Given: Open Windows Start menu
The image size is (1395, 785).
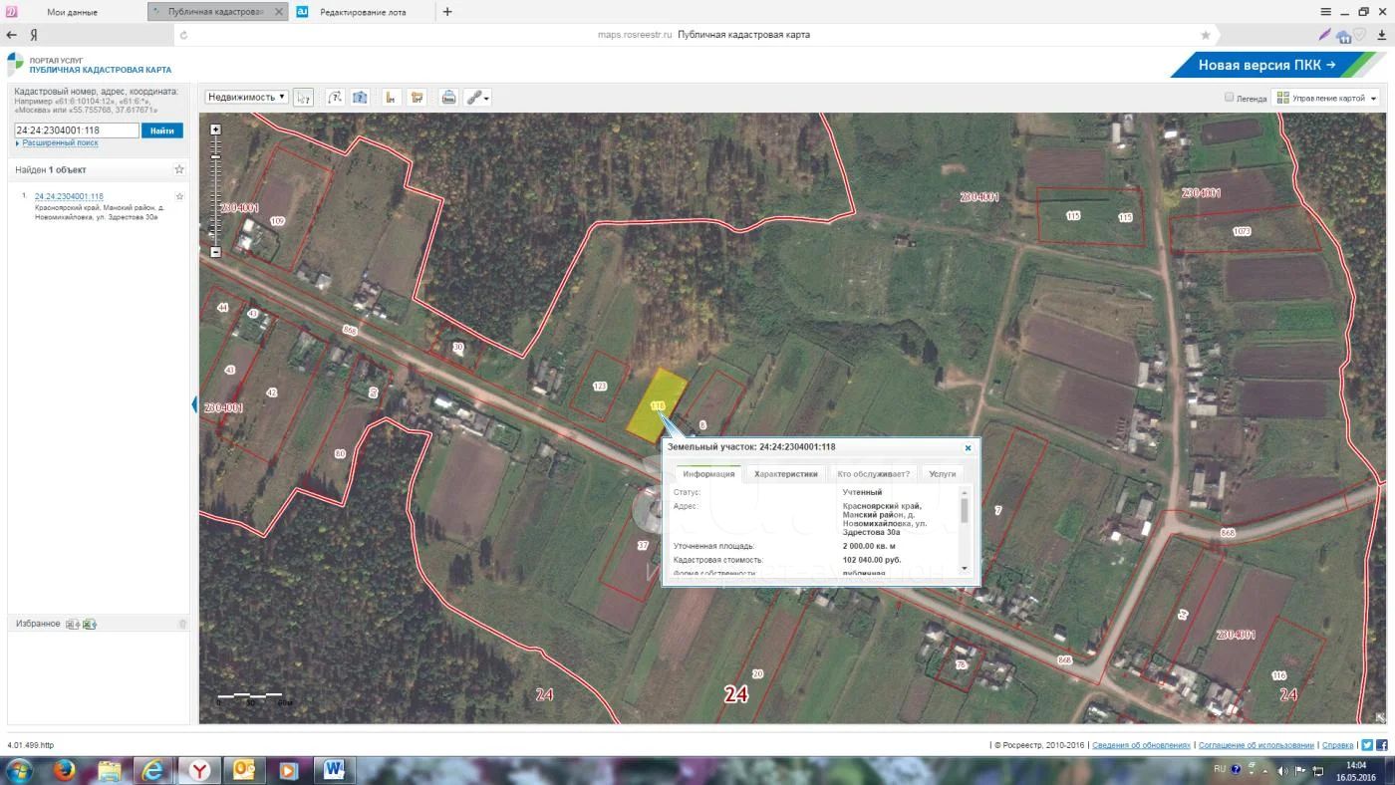Looking at the screenshot, I should click(x=19, y=770).
